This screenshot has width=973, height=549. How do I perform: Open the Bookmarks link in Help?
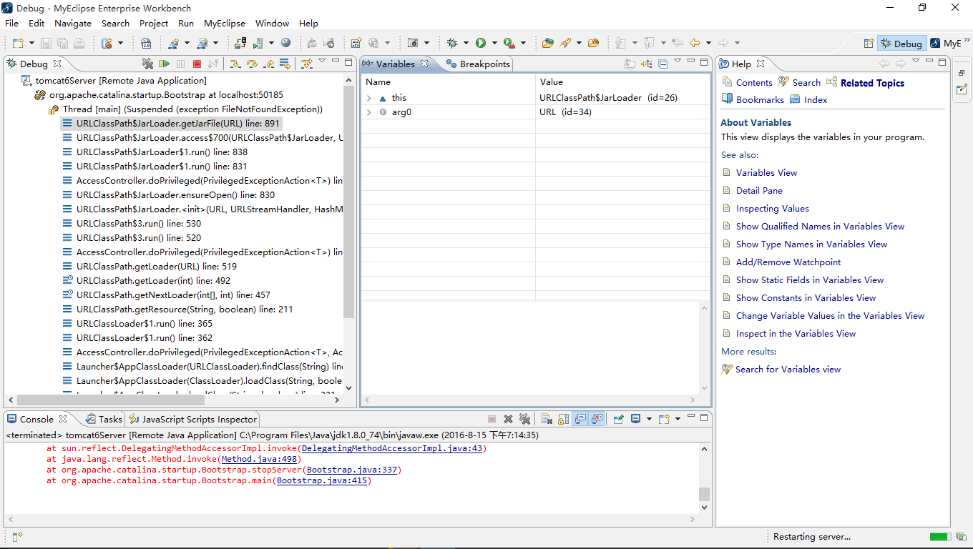(760, 99)
